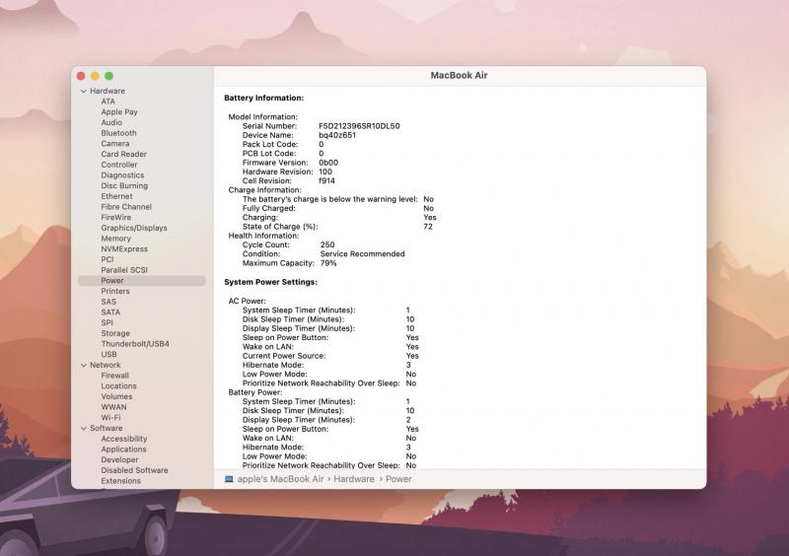Select SPI in the sidebar
This screenshot has height=556, width=789.
click(x=108, y=323)
